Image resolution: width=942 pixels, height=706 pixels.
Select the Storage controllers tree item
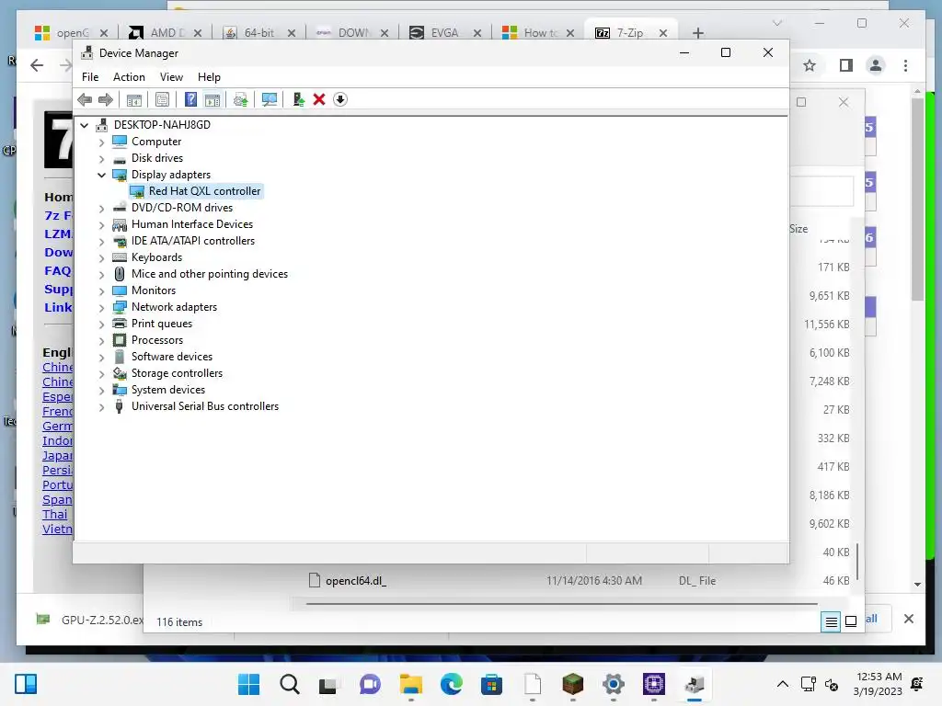tap(177, 373)
